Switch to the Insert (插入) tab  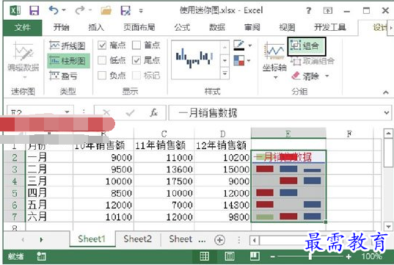tap(96, 27)
